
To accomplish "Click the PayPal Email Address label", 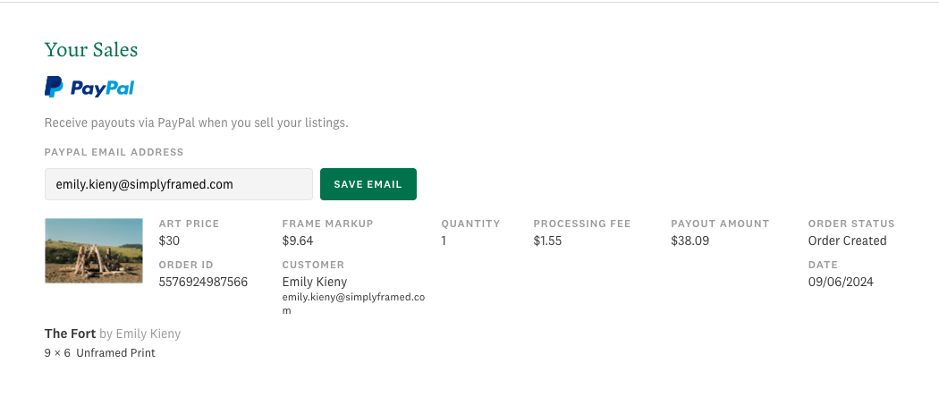I will [114, 153].
